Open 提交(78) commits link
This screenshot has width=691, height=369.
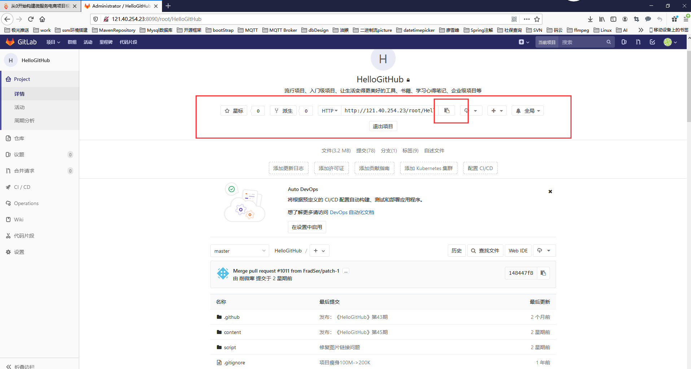tap(366, 151)
